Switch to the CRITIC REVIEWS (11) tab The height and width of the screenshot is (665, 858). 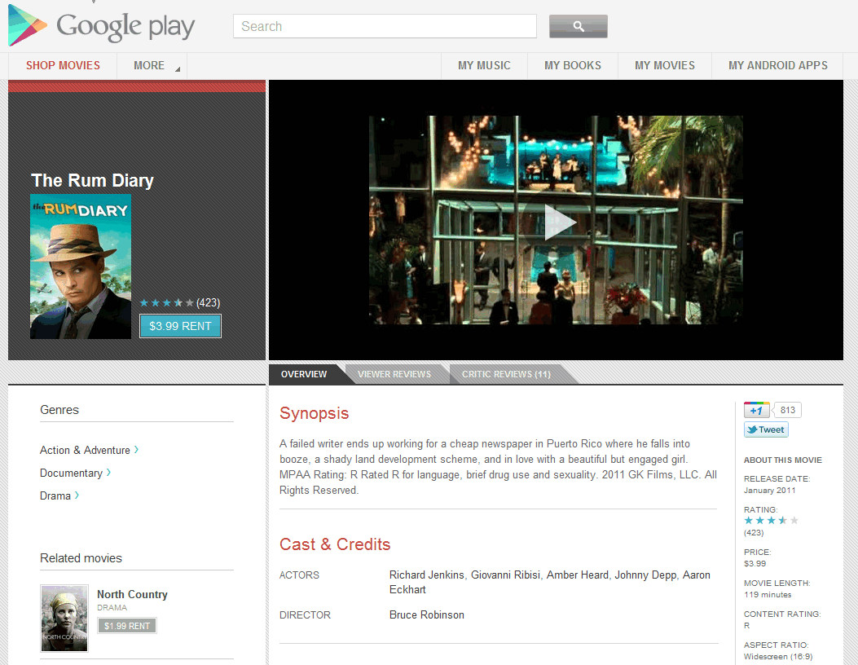[506, 374]
